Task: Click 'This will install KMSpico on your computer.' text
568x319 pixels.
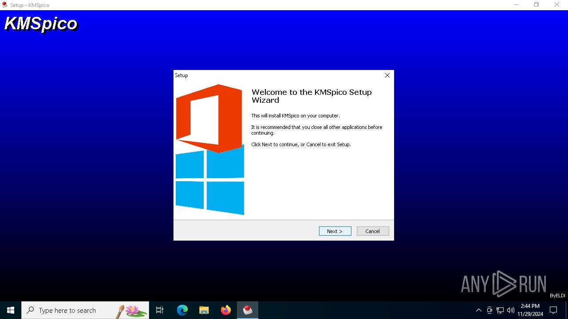Action: pyautogui.click(x=296, y=116)
